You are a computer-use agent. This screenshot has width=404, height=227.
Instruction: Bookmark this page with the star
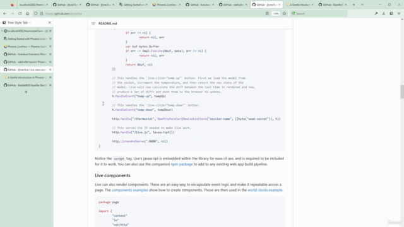click(x=284, y=14)
